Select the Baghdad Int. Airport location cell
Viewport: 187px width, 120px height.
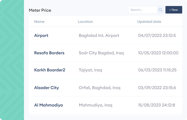pos(99,36)
